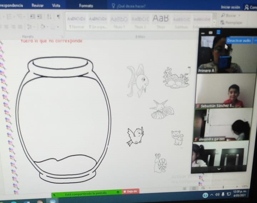
Task: Select the fishbowl drawing
Action: coord(63,120)
